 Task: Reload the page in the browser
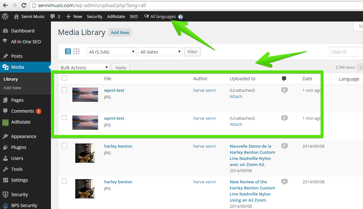[x=24, y=5]
